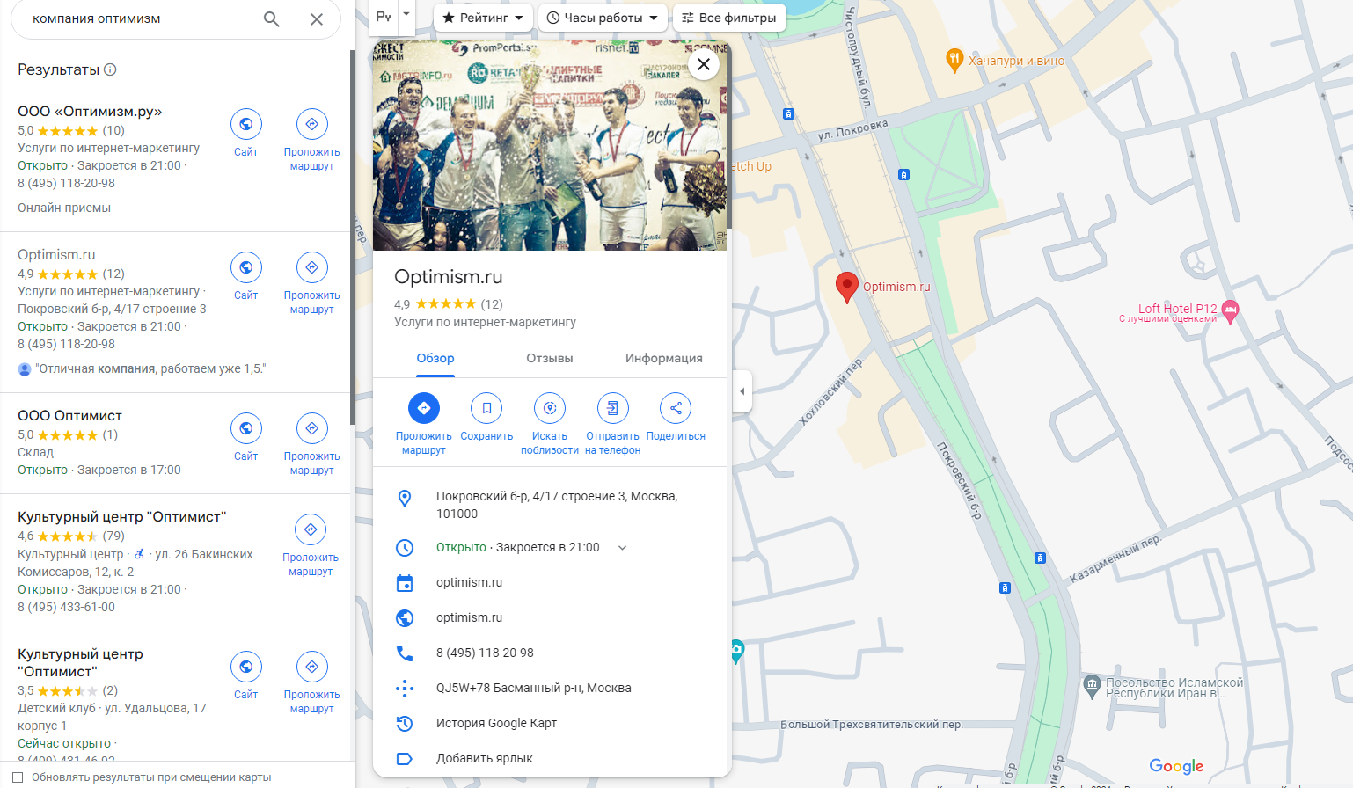Click the Отличная компания review snippet

(x=150, y=369)
